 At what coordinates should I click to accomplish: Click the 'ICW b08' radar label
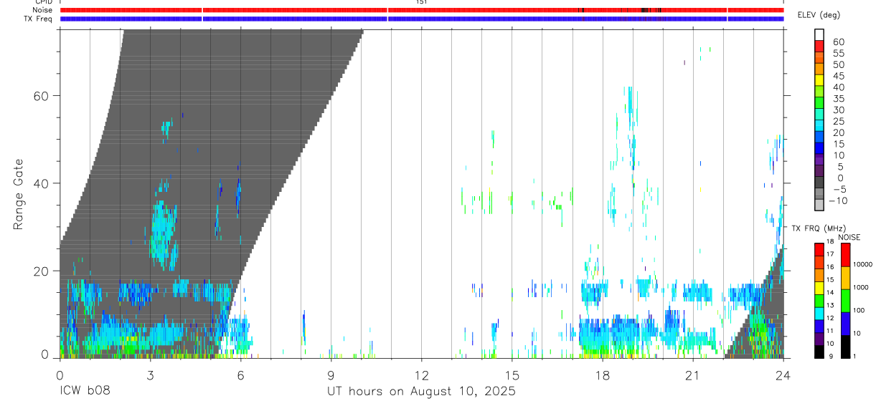click(x=83, y=392)
